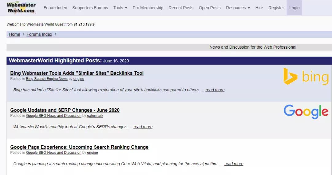Click the June 16, 2020 date text
332x175 pixels.
point(116,61)
